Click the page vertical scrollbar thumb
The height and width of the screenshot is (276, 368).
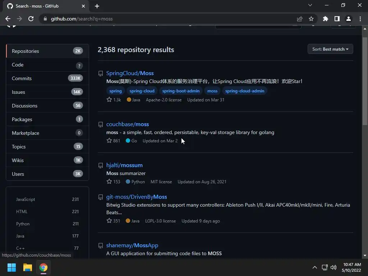click(365, 82)
